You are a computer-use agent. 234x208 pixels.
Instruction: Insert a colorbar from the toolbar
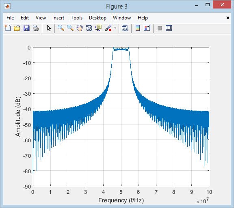pos(138,28)
